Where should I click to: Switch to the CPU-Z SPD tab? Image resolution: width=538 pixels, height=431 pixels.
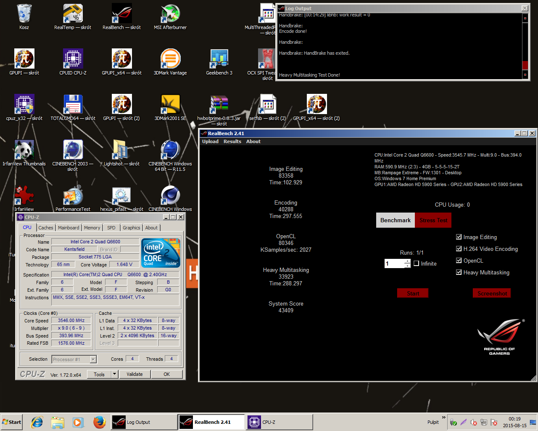pos(111,228)
